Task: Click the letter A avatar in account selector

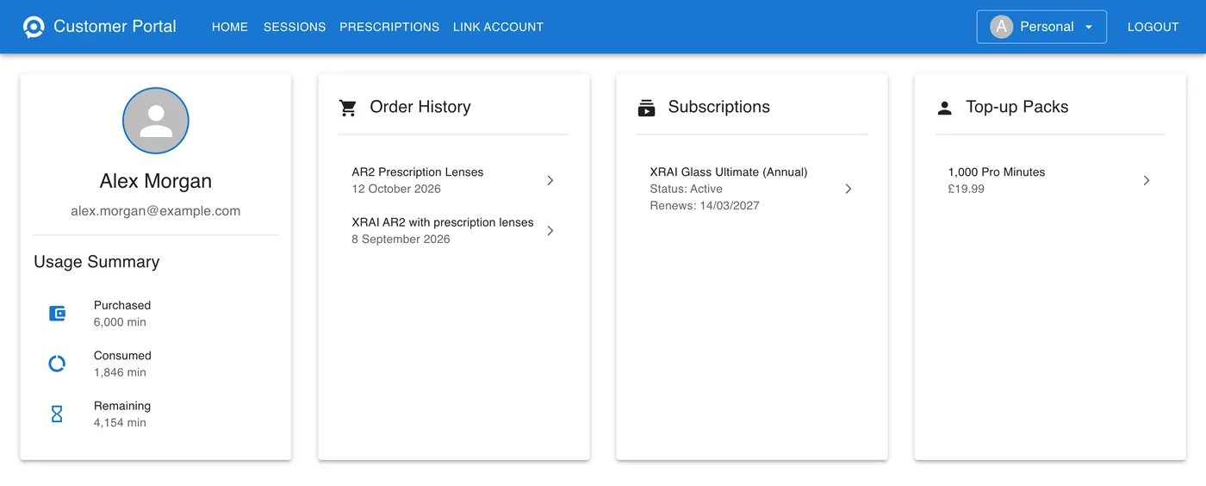Action: (1001, 27)
